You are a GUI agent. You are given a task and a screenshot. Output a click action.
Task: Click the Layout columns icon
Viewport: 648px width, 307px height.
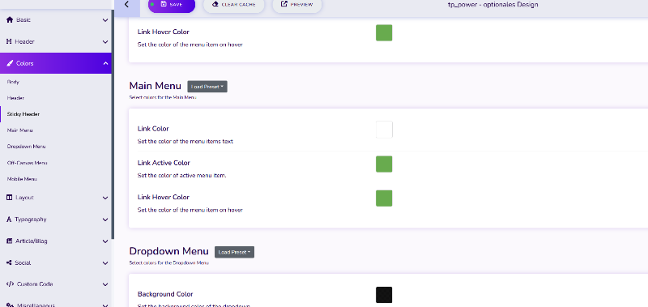click(10, 198)
